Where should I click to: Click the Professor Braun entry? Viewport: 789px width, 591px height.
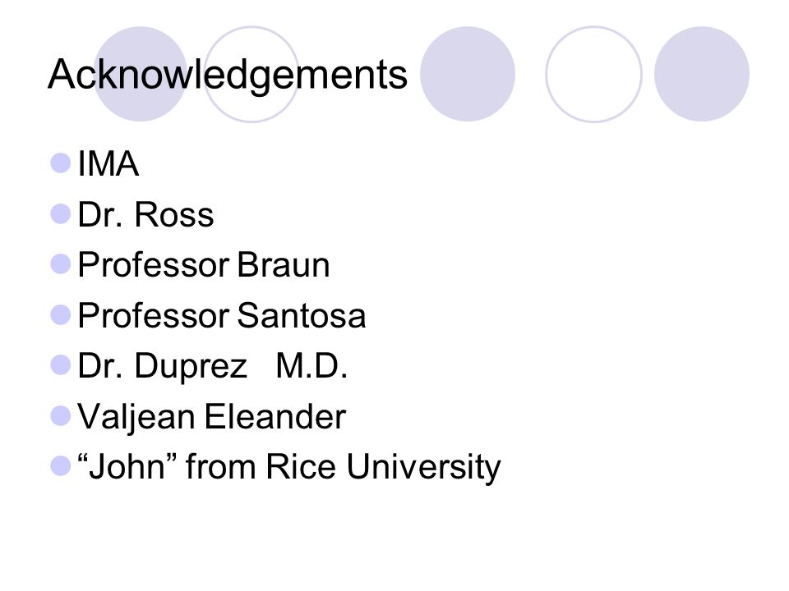[x=204, y=265]
